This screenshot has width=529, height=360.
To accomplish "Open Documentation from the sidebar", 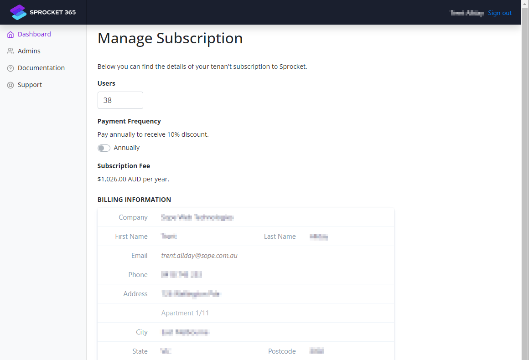I will 41,68.
